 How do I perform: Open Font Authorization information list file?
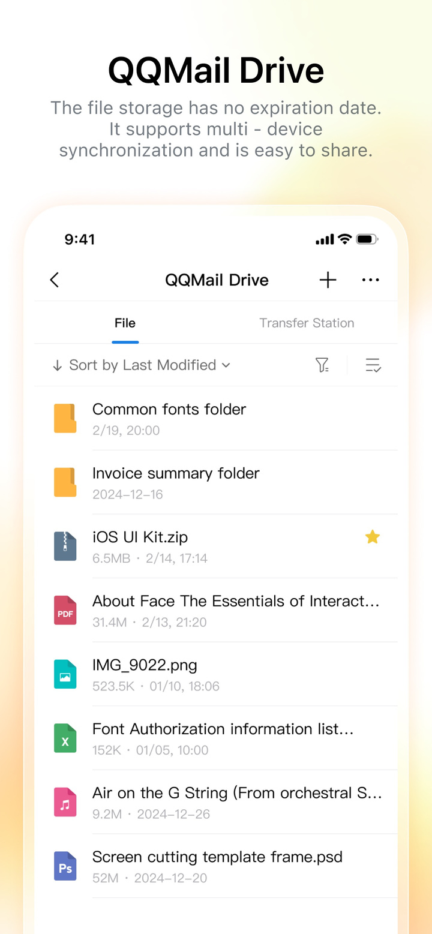[216, 738]
